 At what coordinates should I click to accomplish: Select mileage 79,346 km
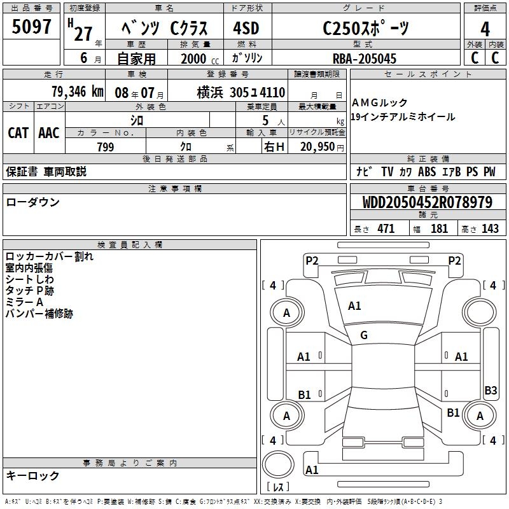point(78,92)
